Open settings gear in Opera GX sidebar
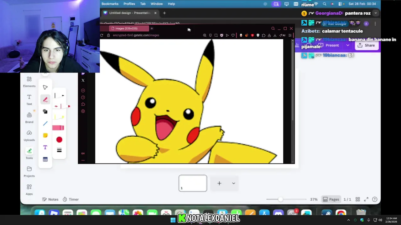401x225 pixels. pyautogui.click(x=83, y=111)
